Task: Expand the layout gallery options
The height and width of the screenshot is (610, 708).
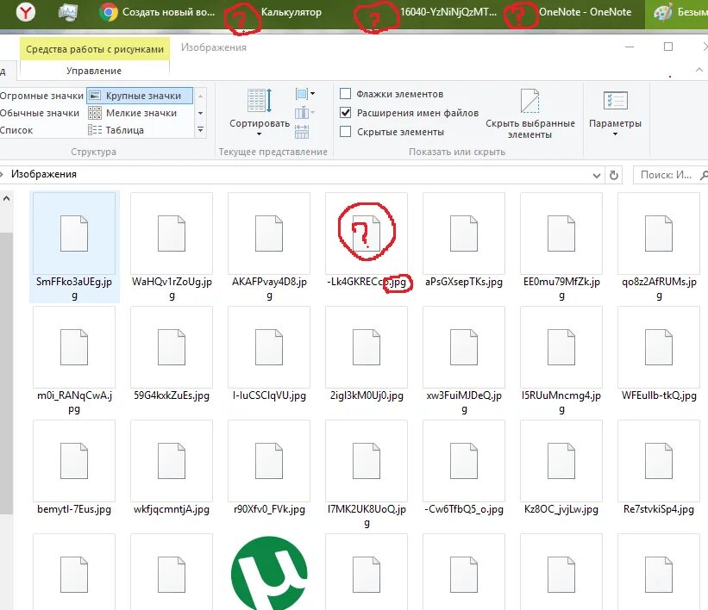Action: (200, 130)
